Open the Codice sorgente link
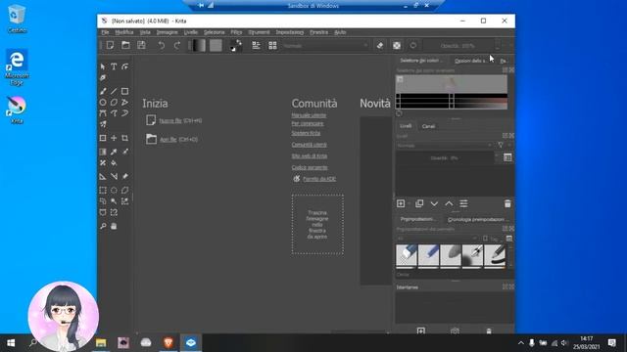The image size is (627, 352). pos(310,167)
